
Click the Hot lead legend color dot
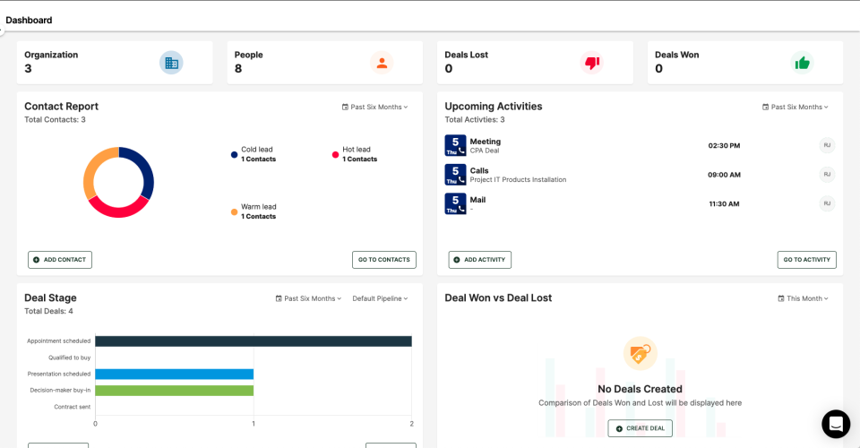coord(335,155)
